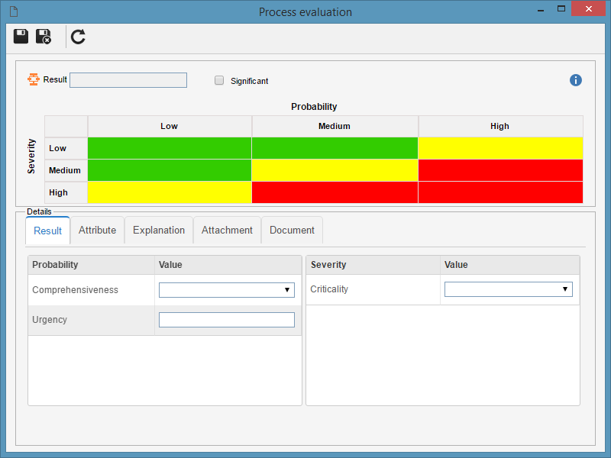Select yellow cell Medium severity, Medium probability
Viewport: 611px width, 458px height.
point(335,170)
